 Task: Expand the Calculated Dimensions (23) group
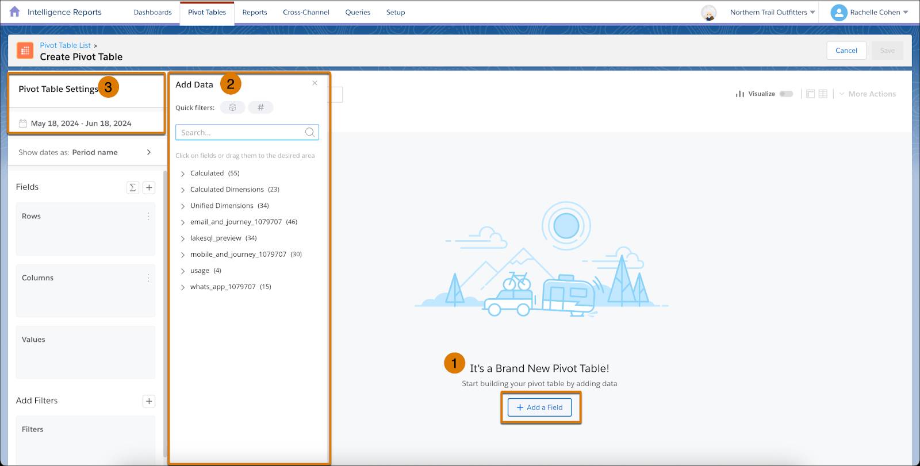tap(183, 190)
